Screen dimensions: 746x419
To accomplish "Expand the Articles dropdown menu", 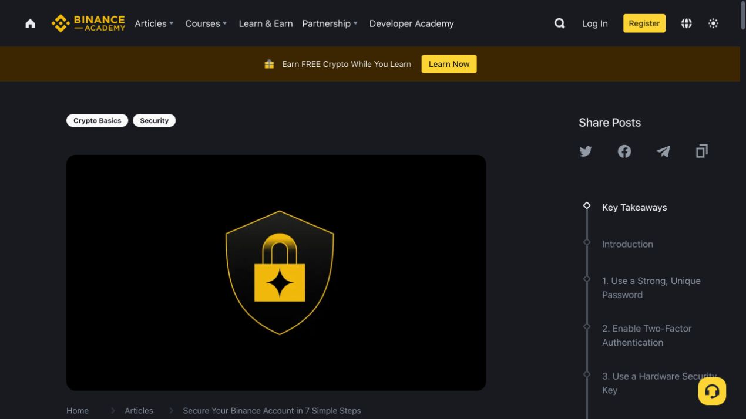I will pos(154,23).
